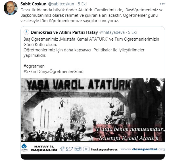169x161 pixels.
Task: Click the 5 Eki timestamp on main tweet
Action: coord(82,4)
